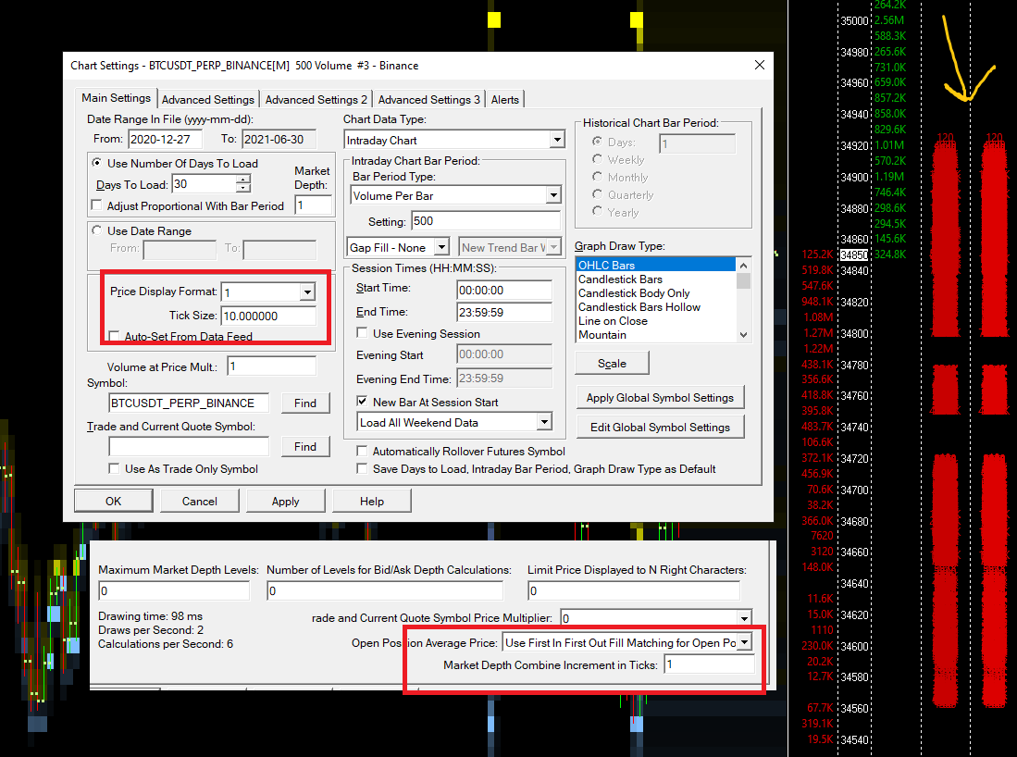The width and height of the screenshot is (1017, 757).
Task: Select OHLC Bars graph draw type
Action: (656, 265)
